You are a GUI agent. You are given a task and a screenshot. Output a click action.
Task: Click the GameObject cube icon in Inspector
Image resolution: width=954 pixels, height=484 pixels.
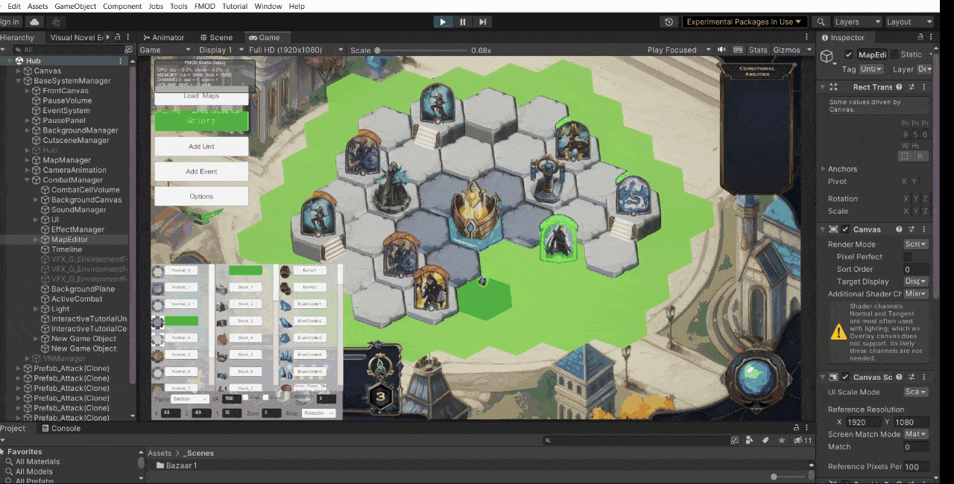(x=827, y=56)
